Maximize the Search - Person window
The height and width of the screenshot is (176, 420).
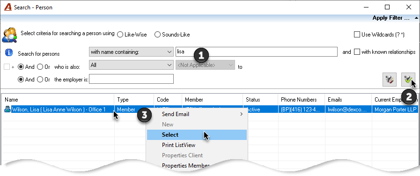point(387,7)
